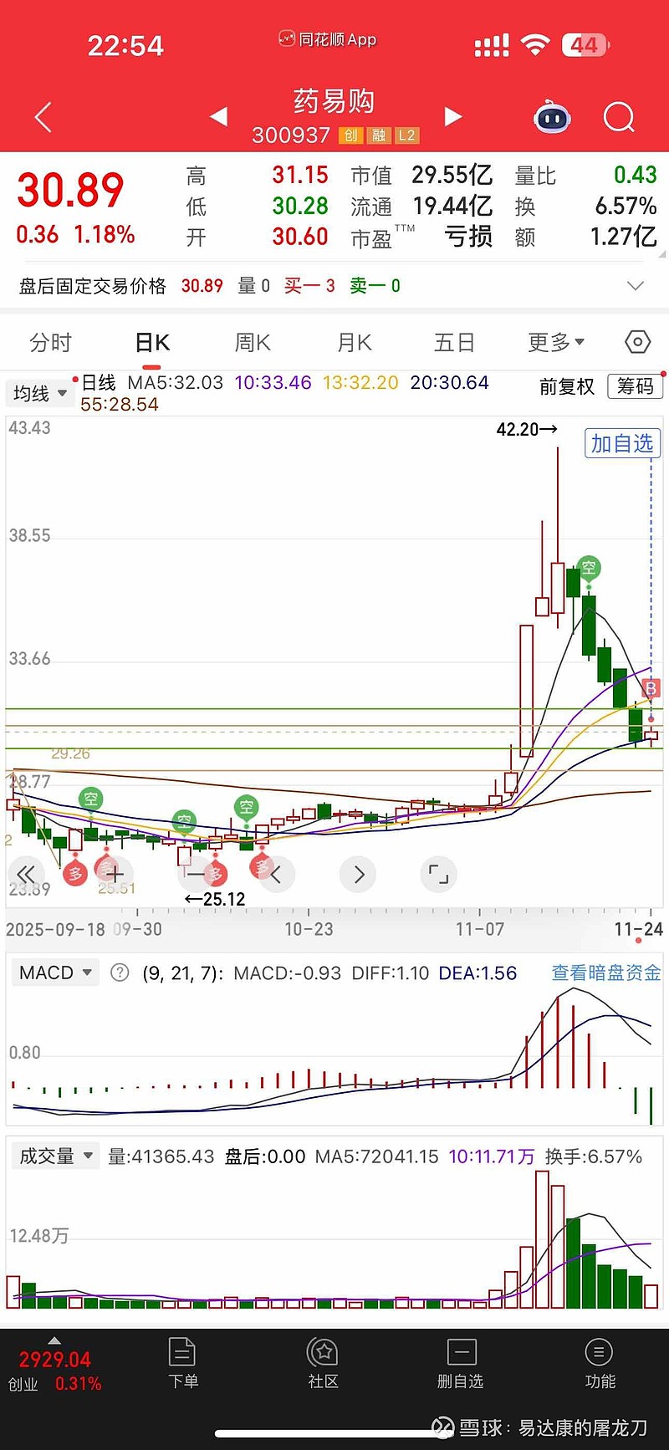The width and height of the screenshot is (669, 1450).
Task: Open 查看暗盘资金 link
Action: (606, 973)
